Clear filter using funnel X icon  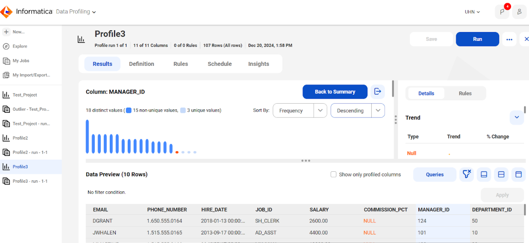(467, 174)
